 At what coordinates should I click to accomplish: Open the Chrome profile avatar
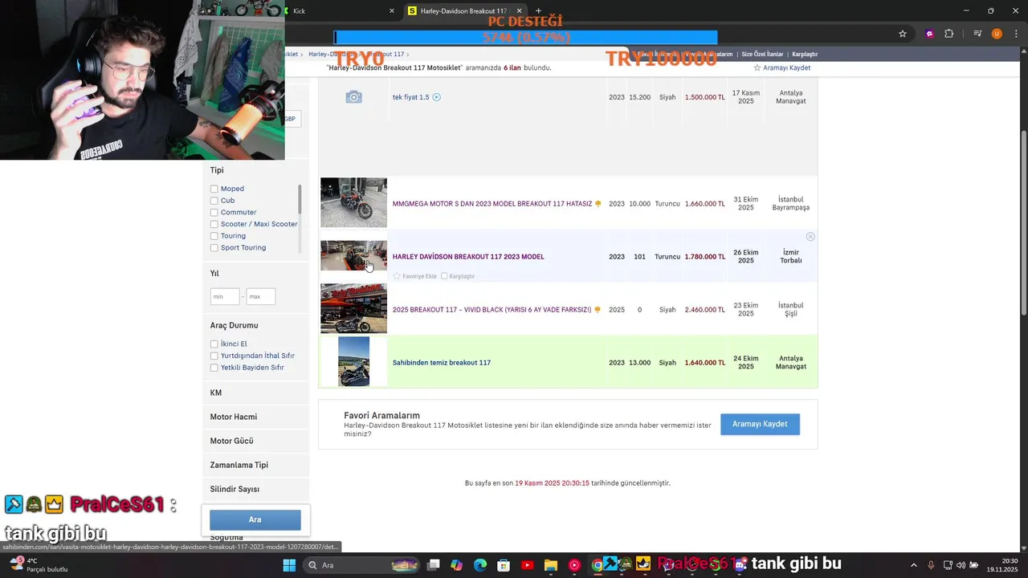pos(997,34)
